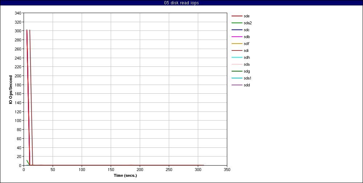
Task: Click the blue sdc legend color line
Action: pos(237,30)
